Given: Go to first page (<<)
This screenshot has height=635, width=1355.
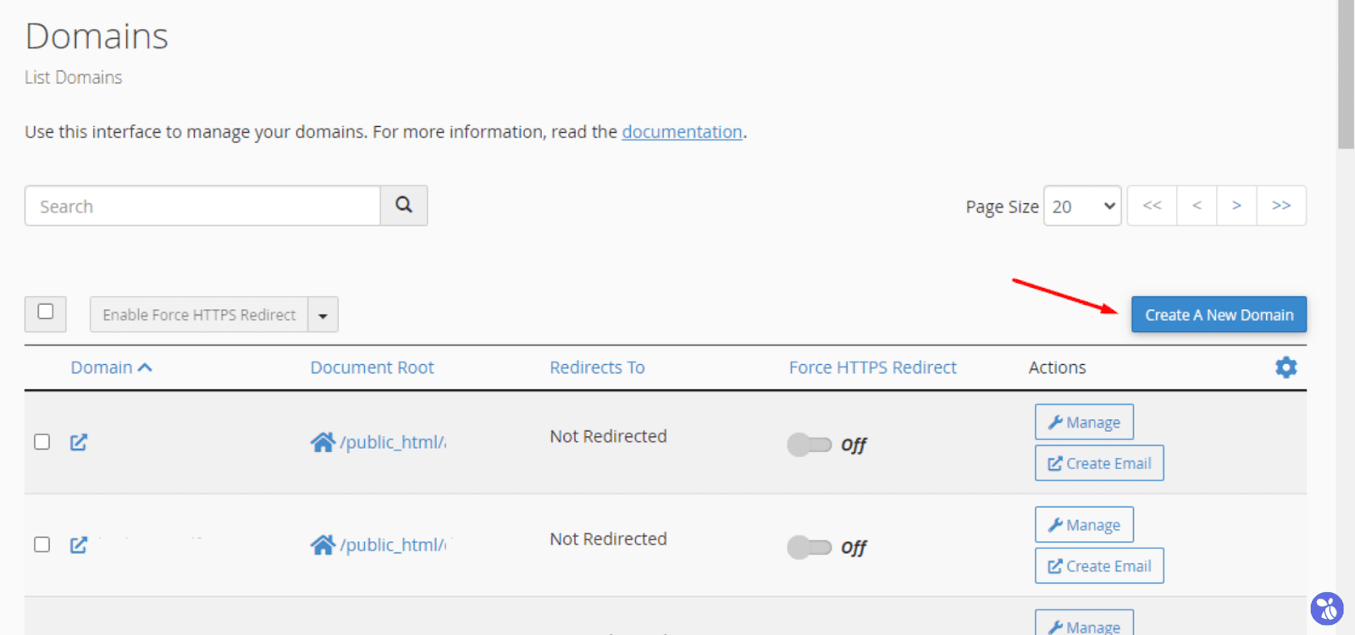Looking at the screenshot, I should (1152, 206).
